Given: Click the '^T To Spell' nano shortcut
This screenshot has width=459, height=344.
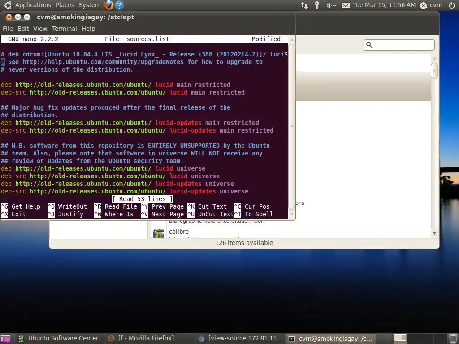Looking at the screenshot, I should pyautogui.click(x=254, y=214).
